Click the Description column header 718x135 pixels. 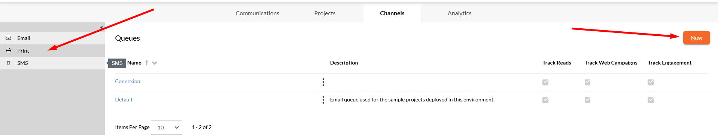coord(344,63)
